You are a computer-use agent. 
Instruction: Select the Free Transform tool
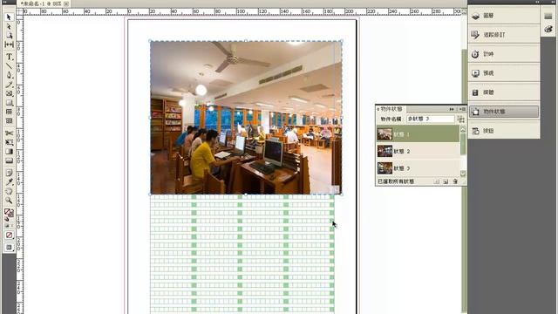click(9, 142)
